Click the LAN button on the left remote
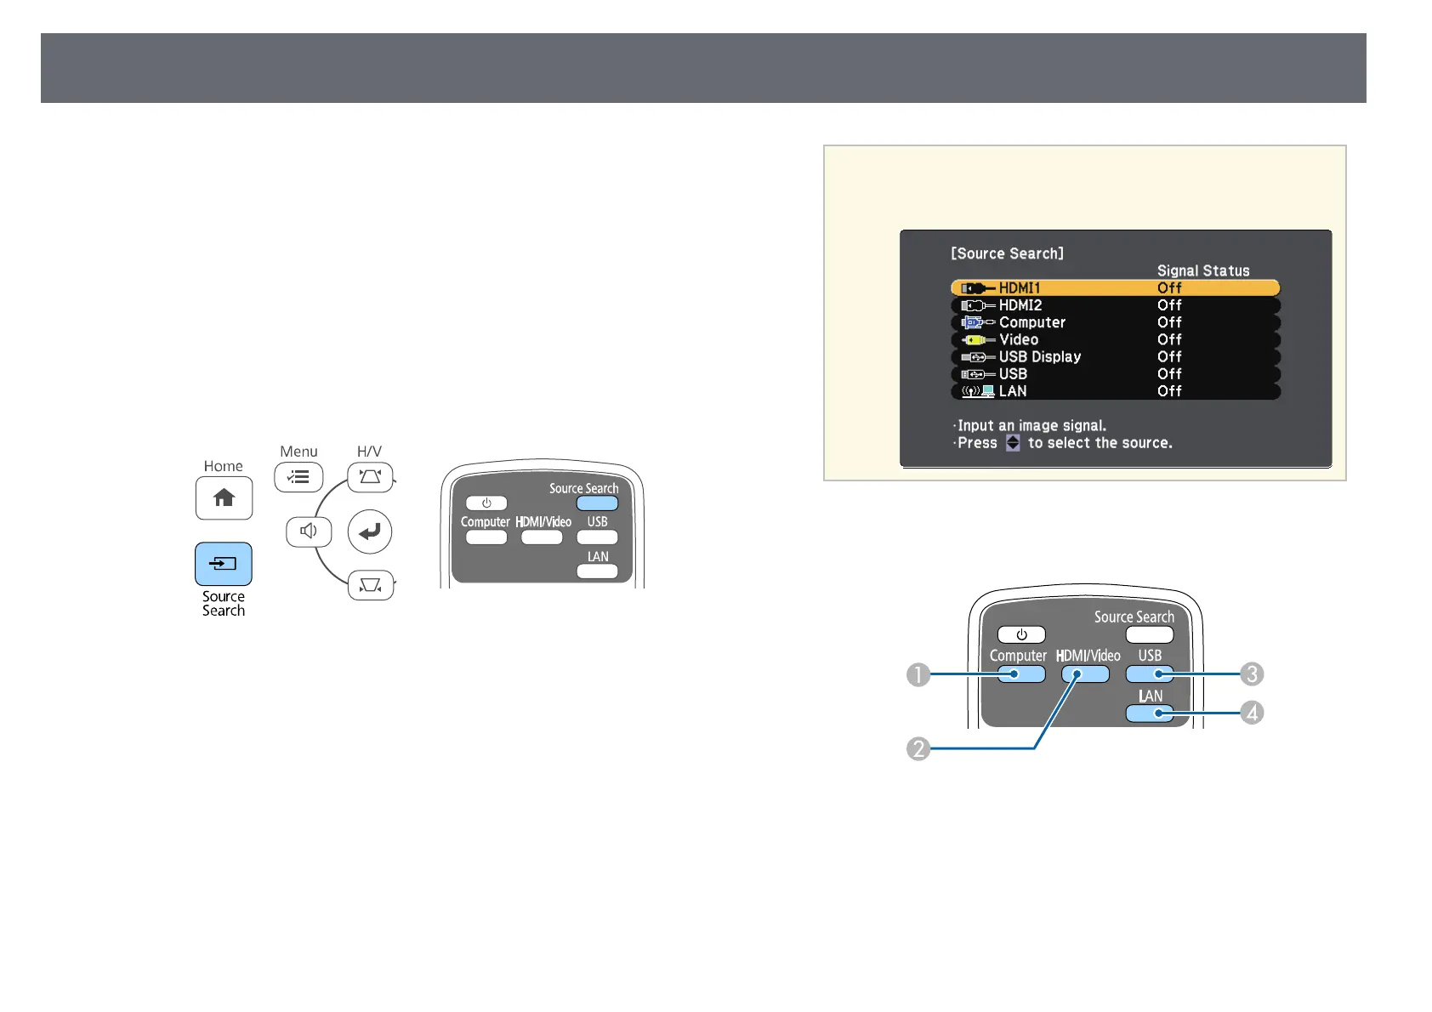 pos(597,571)
